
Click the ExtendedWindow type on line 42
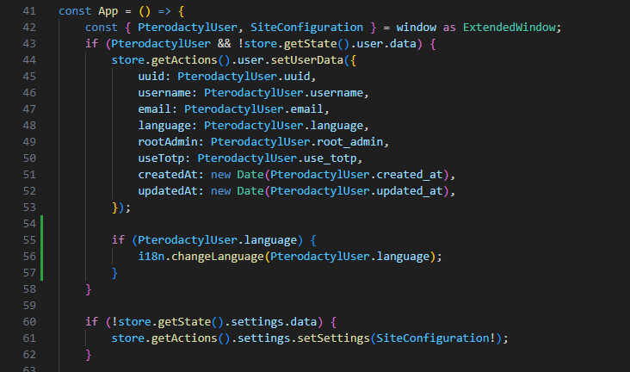(512, 28)
